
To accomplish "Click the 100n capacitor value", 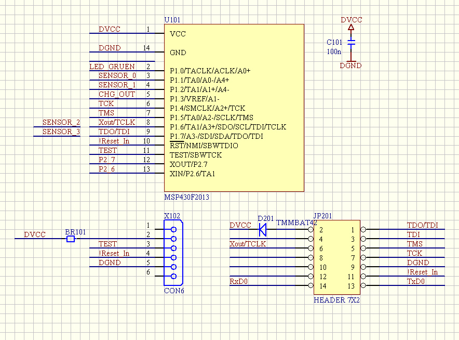I will (334, 51).
